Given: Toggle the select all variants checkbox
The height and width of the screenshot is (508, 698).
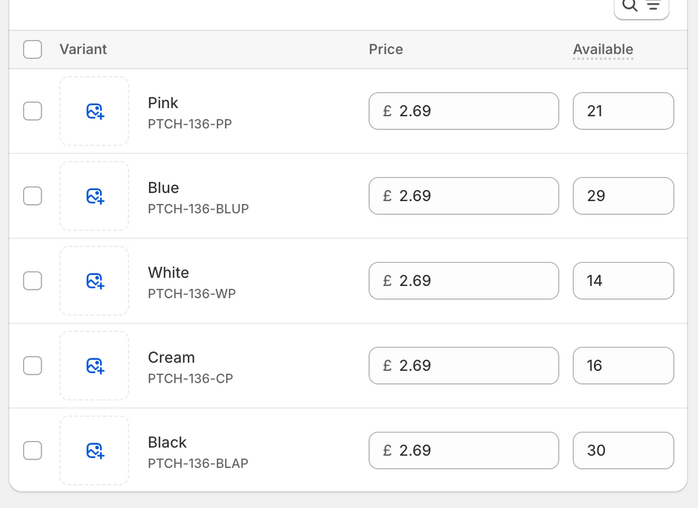Looking at the screenshot, I should (x=33, y=49).
